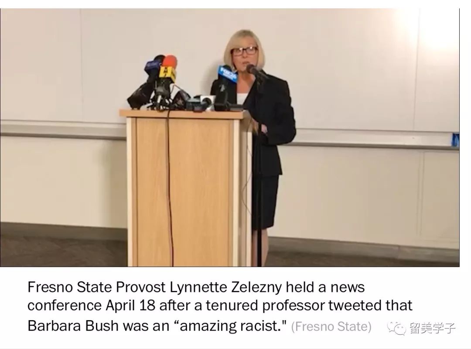Click the (Fresno State) photo credit

point(331,326)
